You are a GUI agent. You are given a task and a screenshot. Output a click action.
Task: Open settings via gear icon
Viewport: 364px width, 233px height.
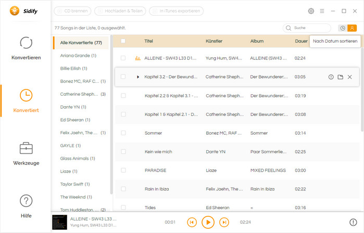tap(311, 11)
